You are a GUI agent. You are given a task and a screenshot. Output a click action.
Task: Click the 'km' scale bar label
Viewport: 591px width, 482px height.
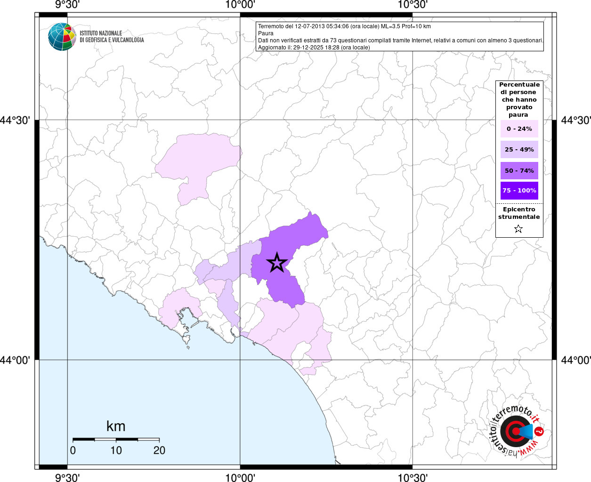116,426
